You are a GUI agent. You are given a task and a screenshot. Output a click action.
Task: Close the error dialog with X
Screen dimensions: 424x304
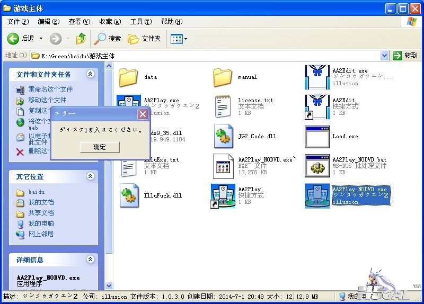pos(143,114)
